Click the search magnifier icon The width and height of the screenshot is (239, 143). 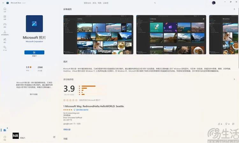155,3
